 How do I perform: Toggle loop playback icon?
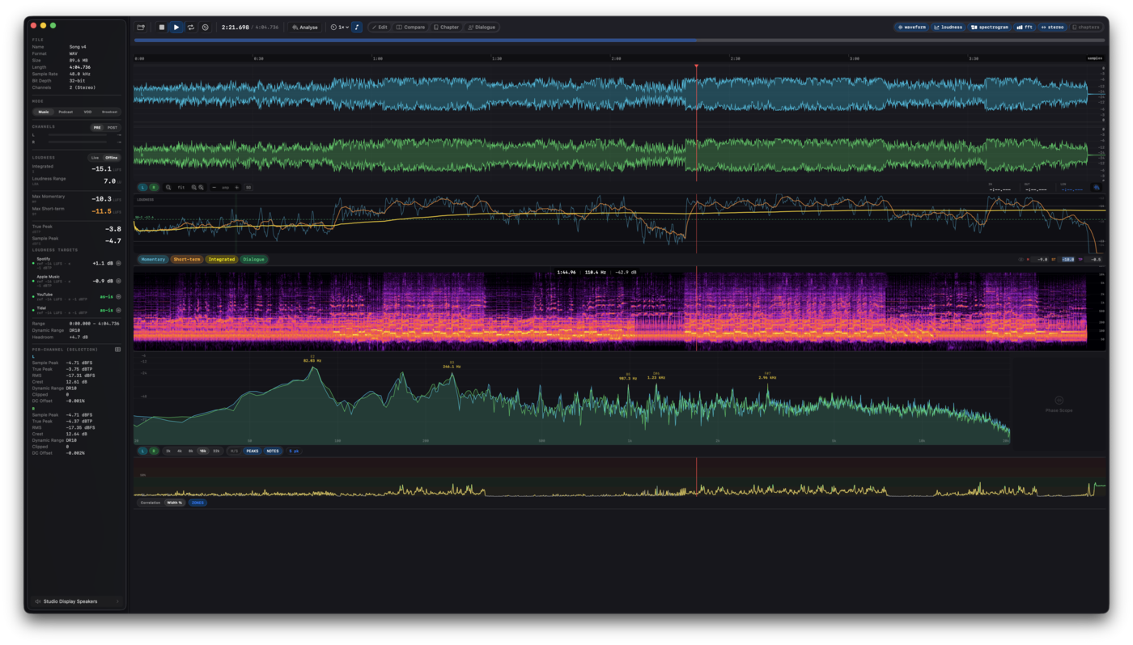(x=191, y=28)
